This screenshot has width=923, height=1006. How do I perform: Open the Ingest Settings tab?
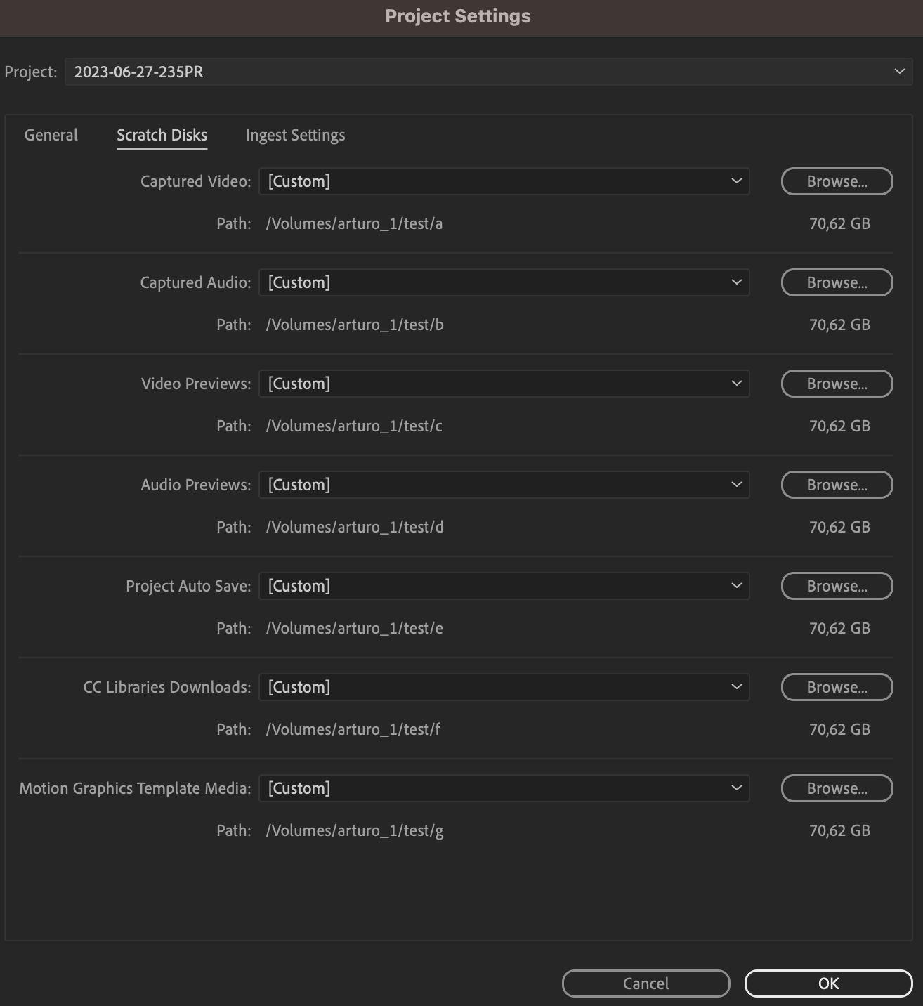tap(295, 135)
